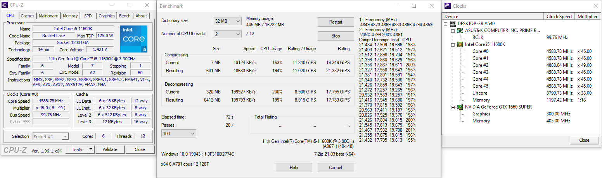Click the Multiplier column header
Screen dimensions: 602x178
[588, 17]
